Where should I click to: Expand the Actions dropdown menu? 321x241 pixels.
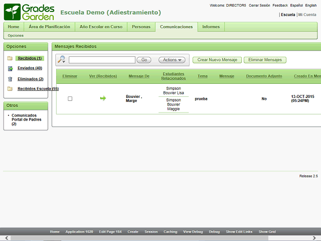(172, 60)
